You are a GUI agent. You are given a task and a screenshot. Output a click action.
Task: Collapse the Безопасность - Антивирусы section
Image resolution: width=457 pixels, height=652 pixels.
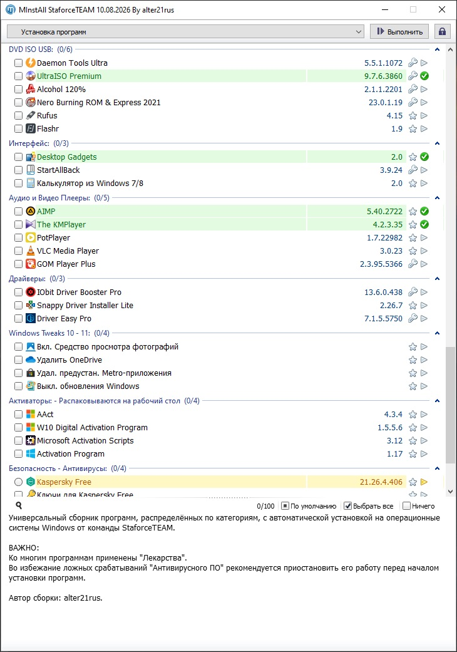pyautogui.click(x=437, y=468)
